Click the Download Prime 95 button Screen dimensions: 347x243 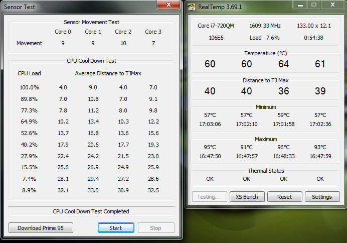pyautogui.click(x=41, y=227)
